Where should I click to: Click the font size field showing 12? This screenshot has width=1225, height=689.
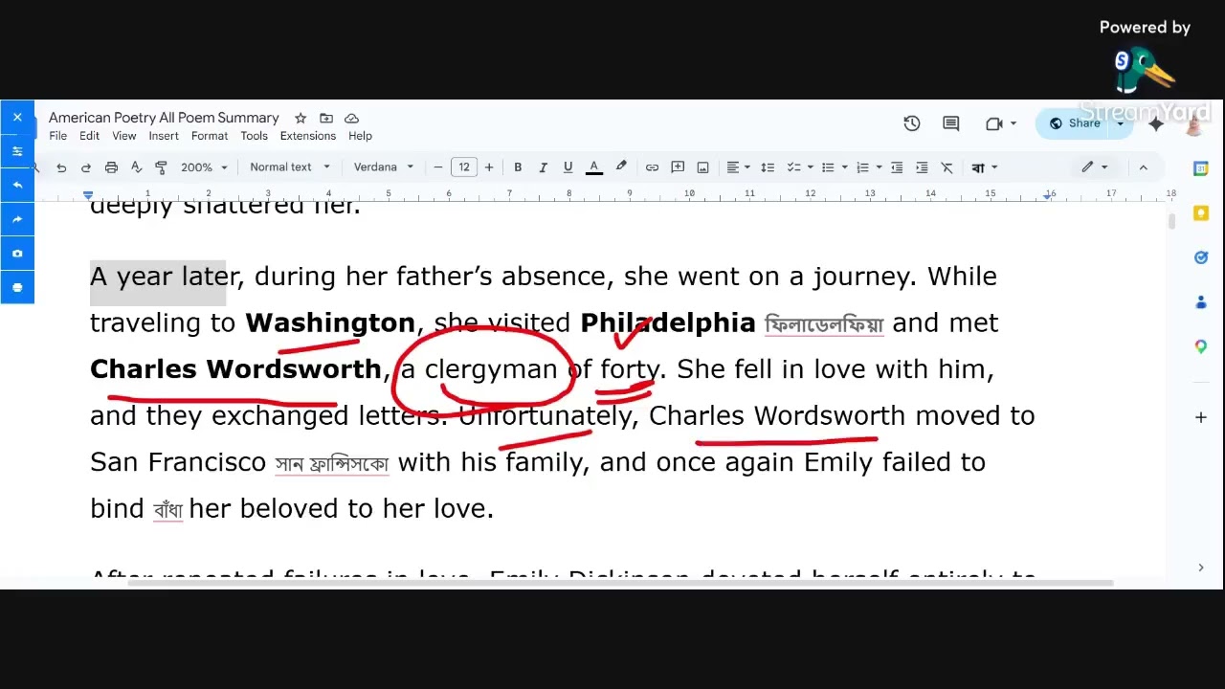point(464,167)
